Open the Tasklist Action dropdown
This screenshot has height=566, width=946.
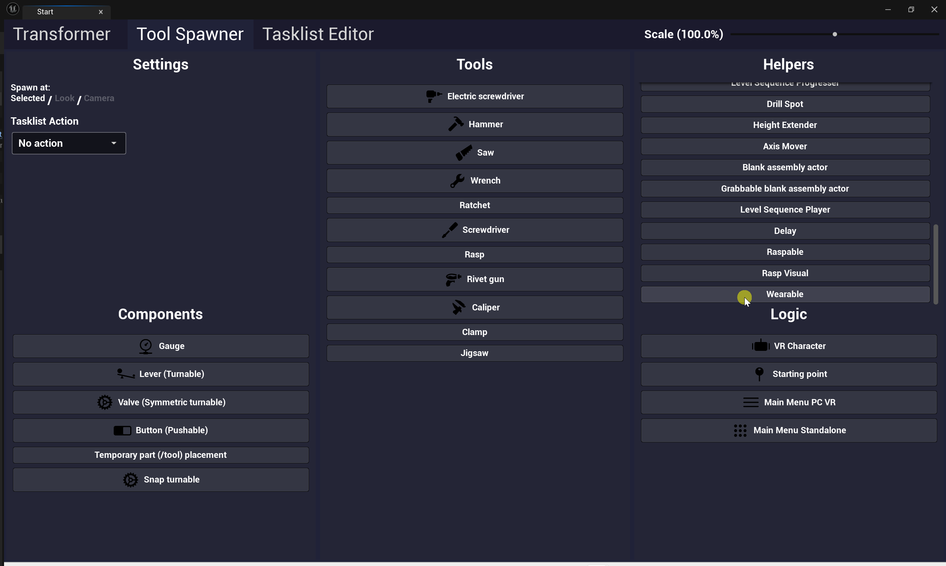(x=69, y=143)
